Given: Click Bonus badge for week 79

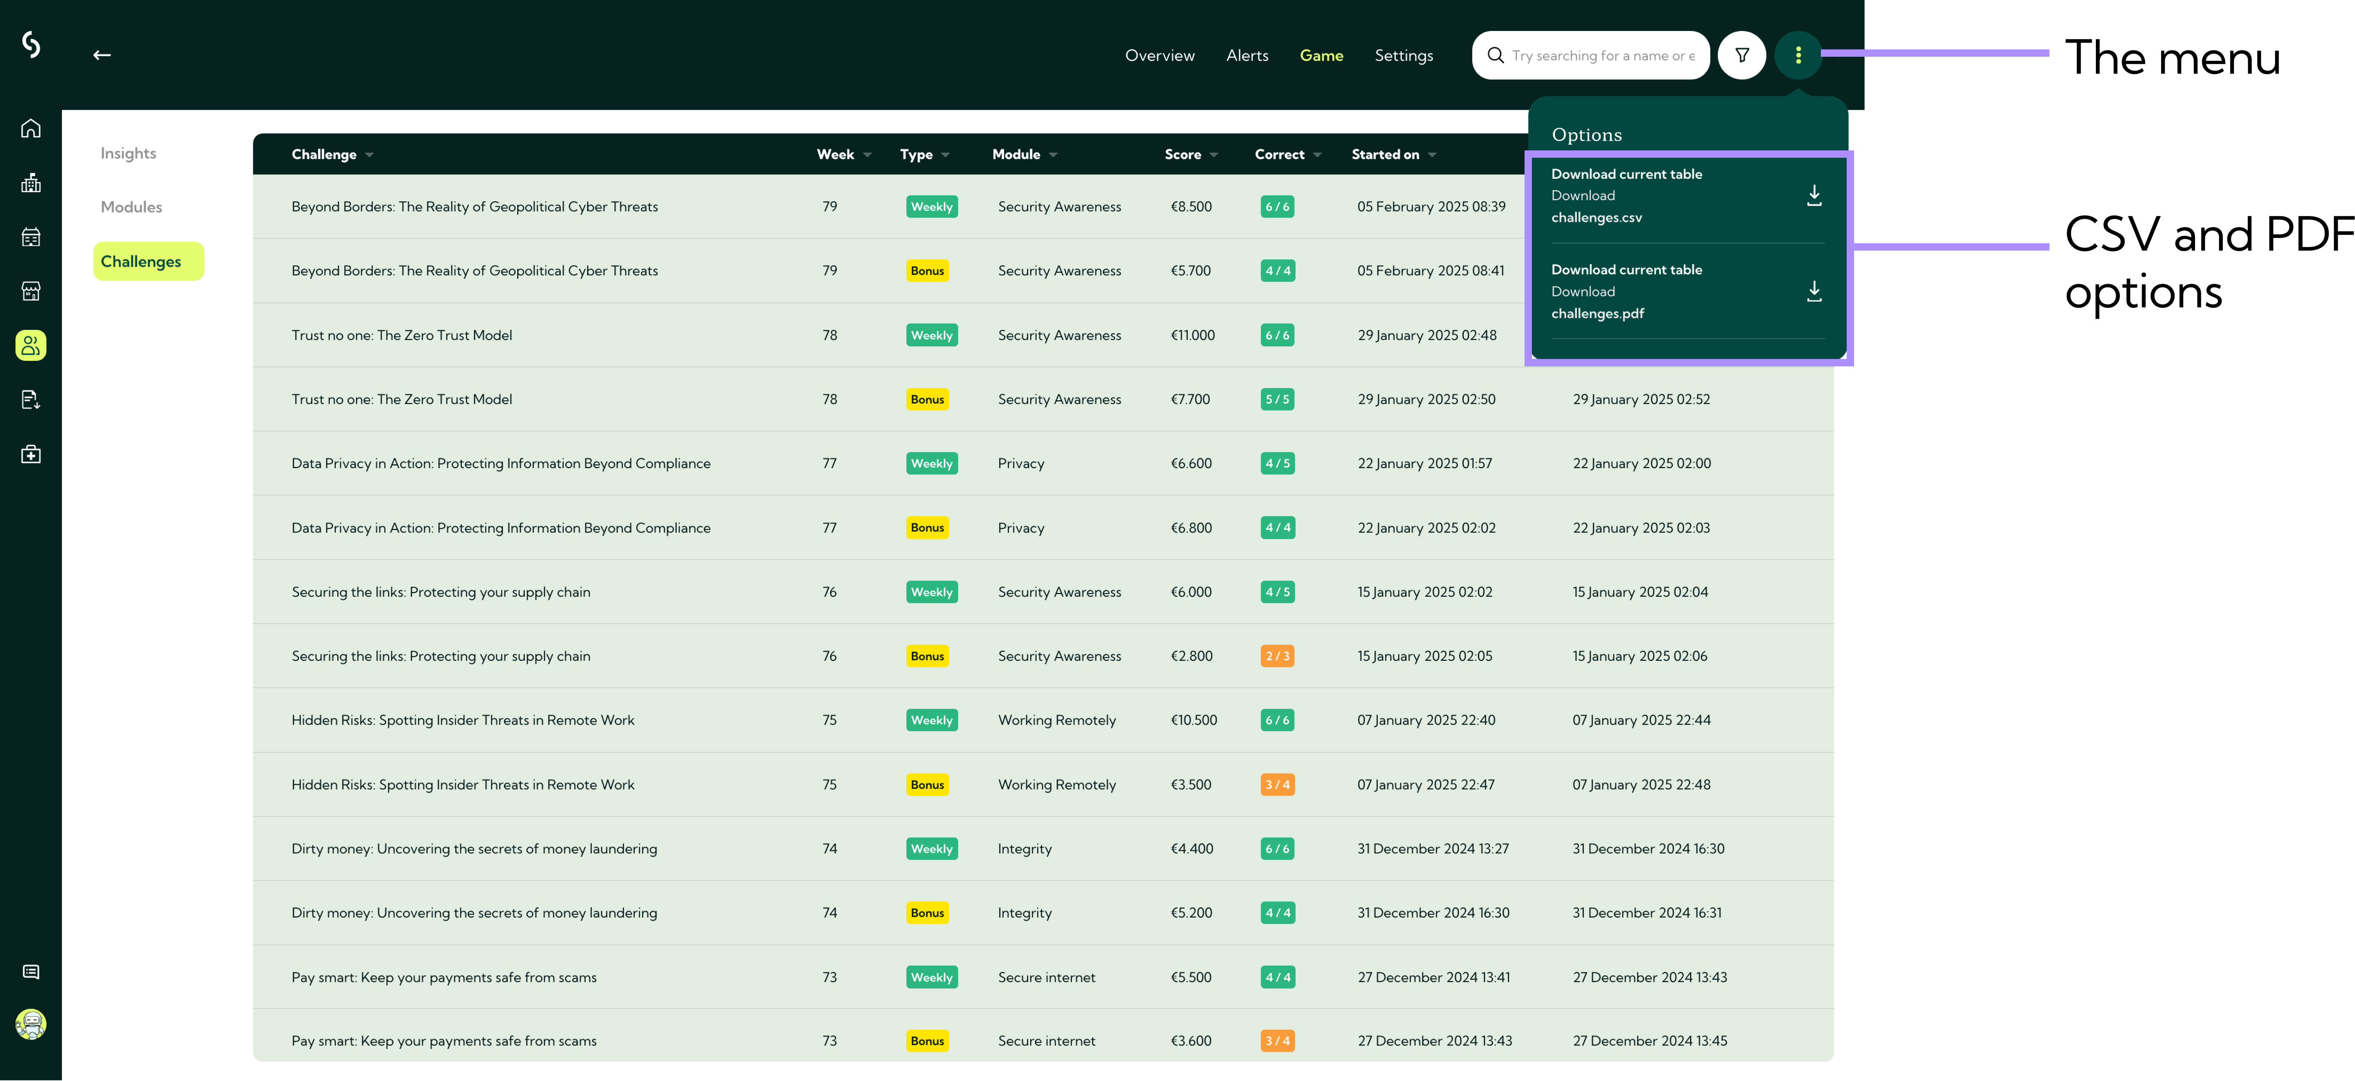Looking at the screenshot, I should pos(927,271).
